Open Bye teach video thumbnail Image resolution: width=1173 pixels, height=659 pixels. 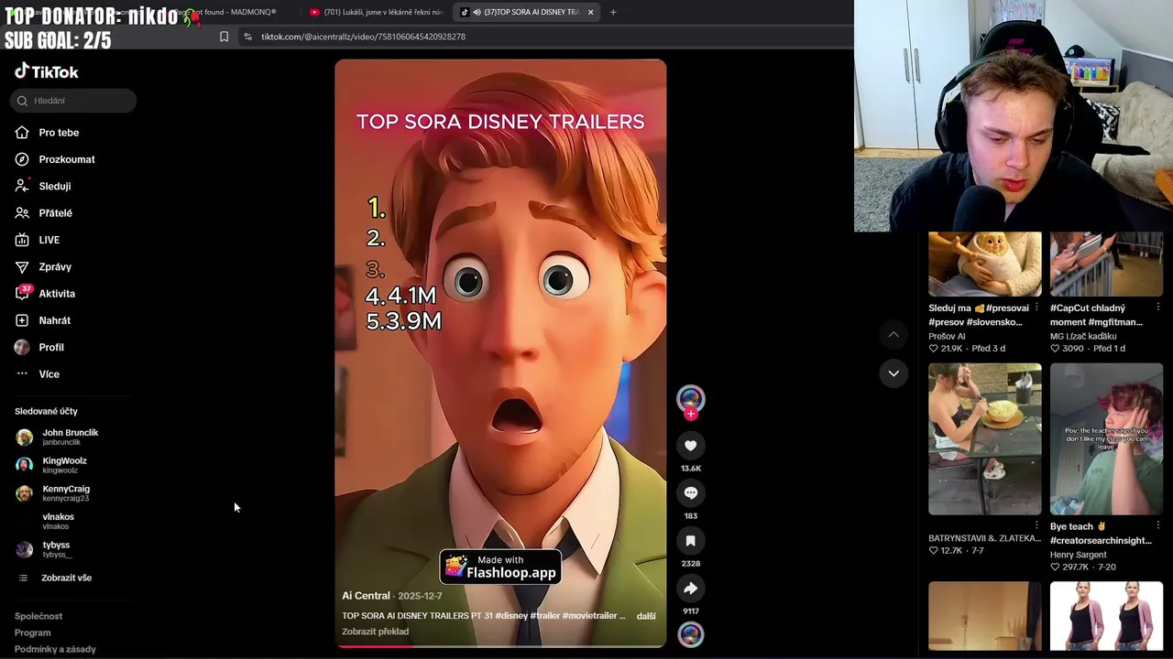point(1106,439)
